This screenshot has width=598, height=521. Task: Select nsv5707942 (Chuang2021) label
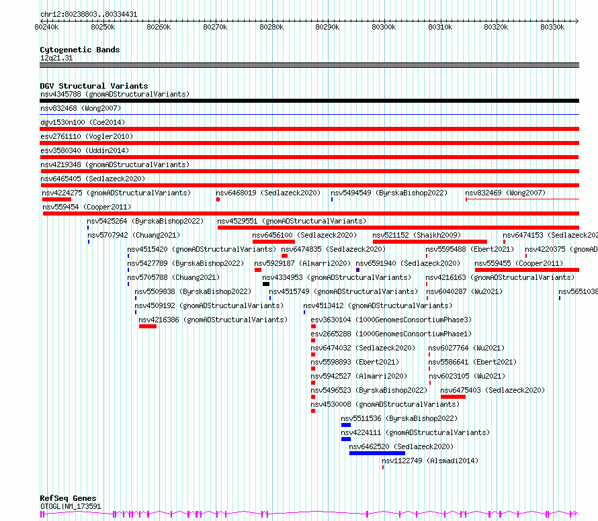point(134,235)
